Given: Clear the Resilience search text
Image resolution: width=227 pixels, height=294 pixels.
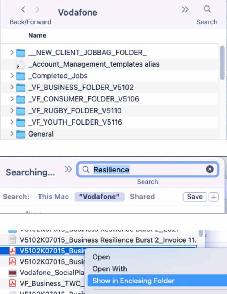Looking at the screenshot, I should (210, 169).
